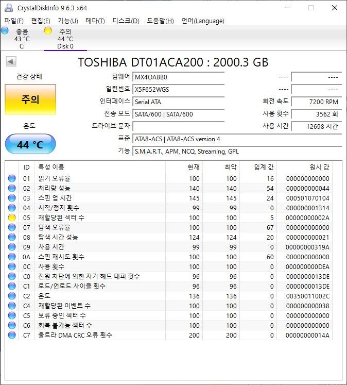Click the 44 °C temperature indicator
347x385 pixels.
pyautogui.click(x=30, y=144)
